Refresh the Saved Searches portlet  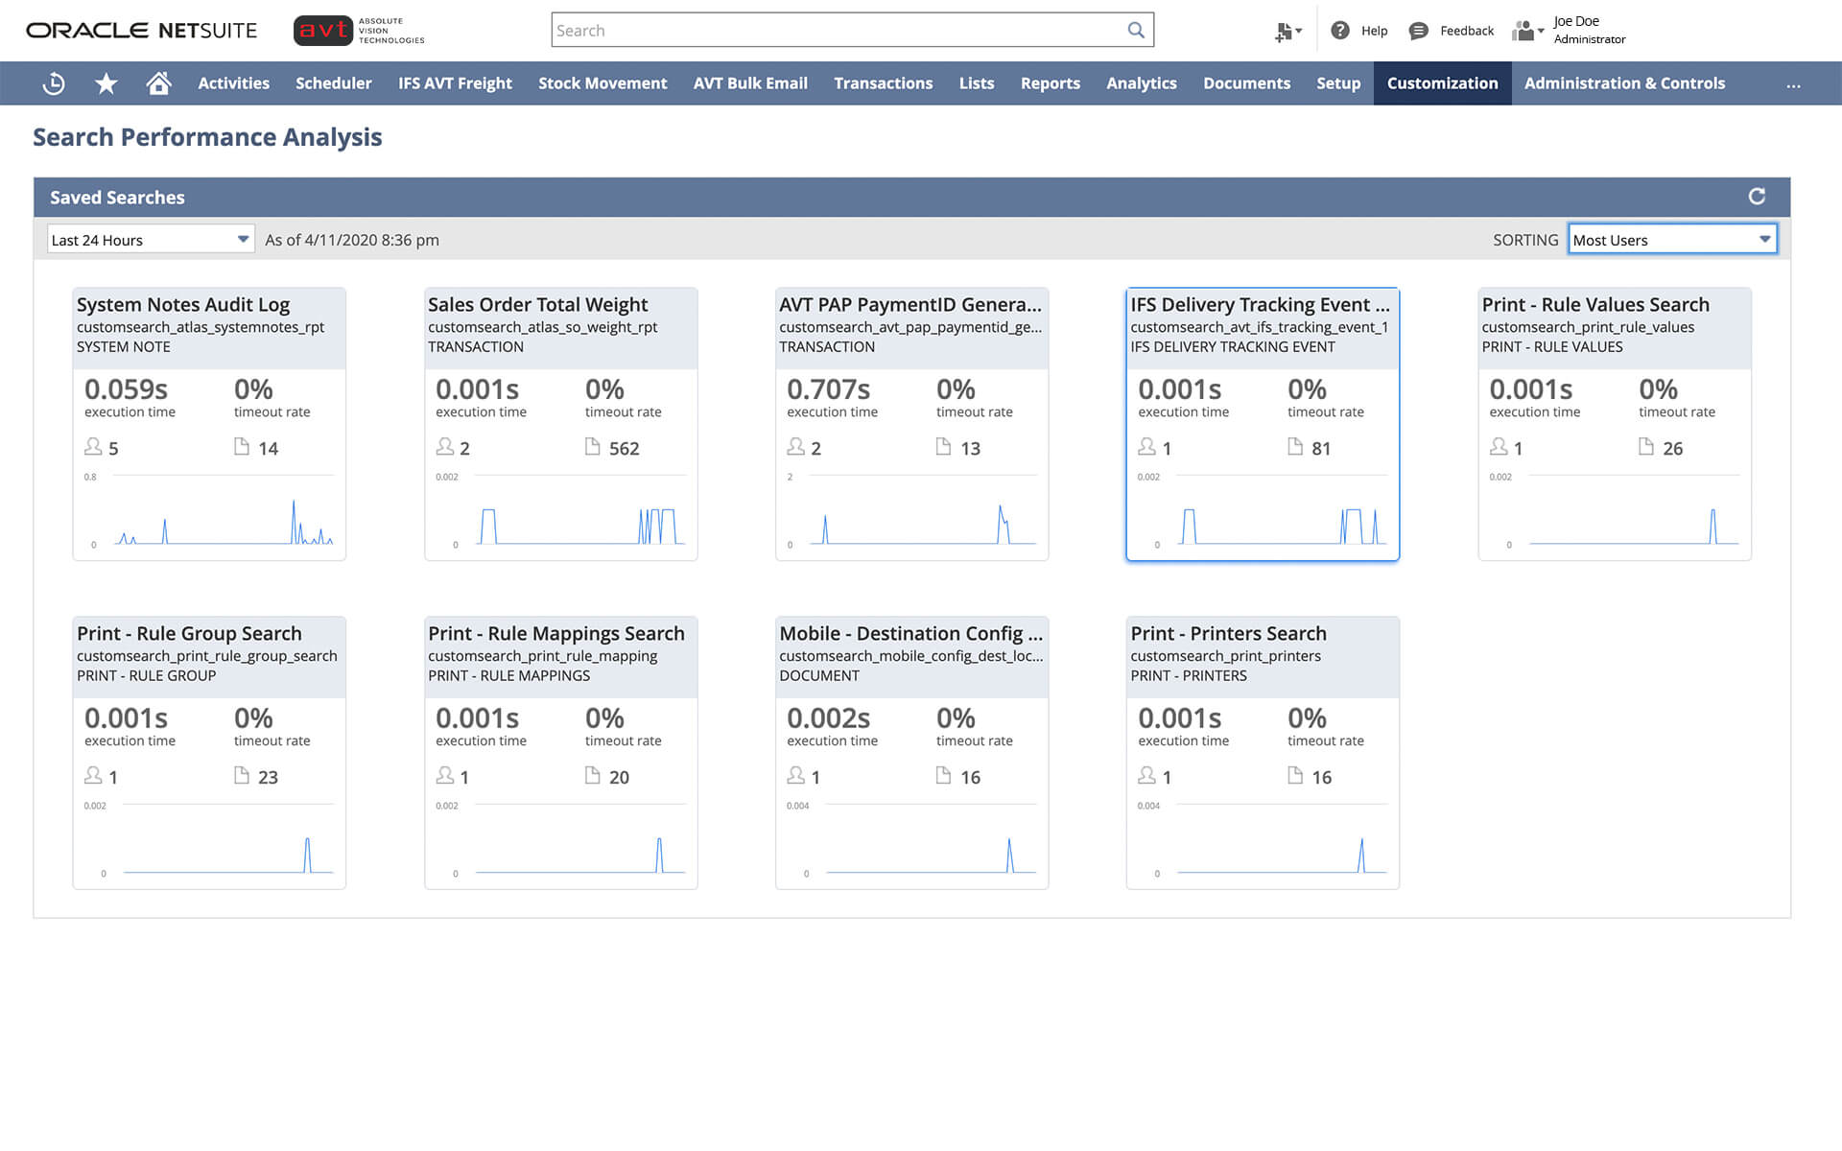tap(1757, 197)
